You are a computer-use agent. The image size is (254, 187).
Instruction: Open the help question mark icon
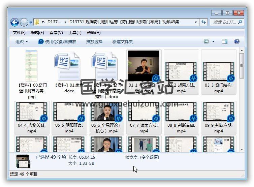pos(236,41)
